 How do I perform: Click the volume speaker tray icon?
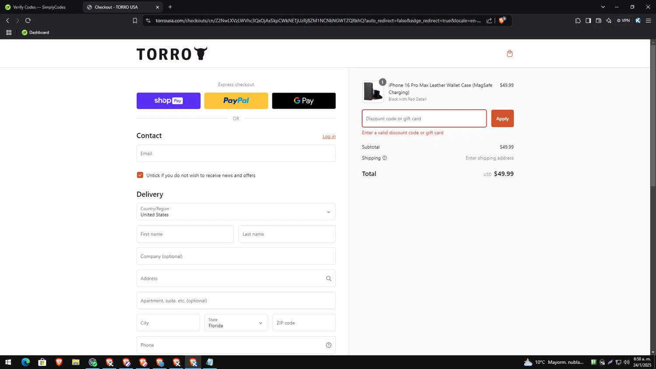(x=627, y=362)
